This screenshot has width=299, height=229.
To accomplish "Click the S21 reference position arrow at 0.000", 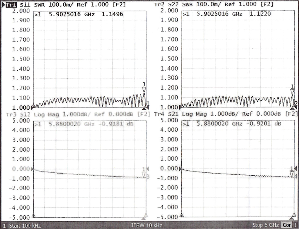I will 181,169.
